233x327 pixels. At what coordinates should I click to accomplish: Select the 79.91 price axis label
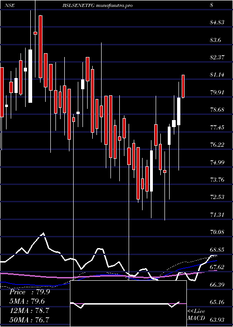(x=217, y=92)
